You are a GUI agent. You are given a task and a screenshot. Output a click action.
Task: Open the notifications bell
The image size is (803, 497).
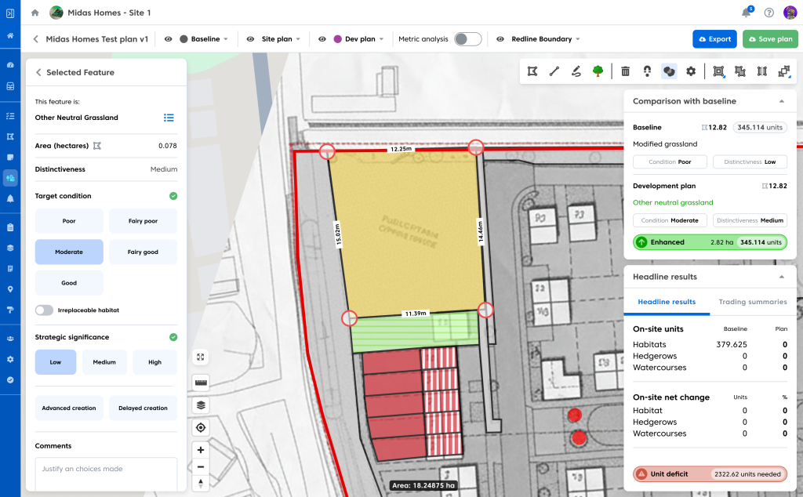point(746,13)
